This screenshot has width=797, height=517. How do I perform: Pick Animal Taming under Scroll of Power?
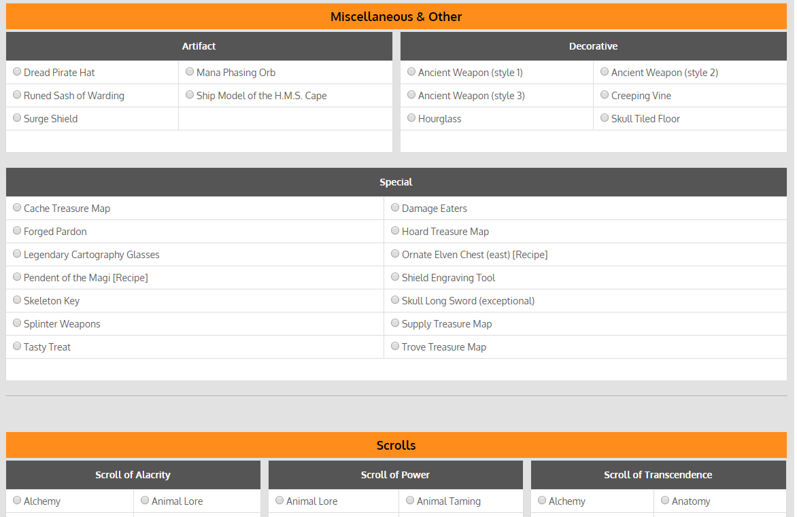[410, 500]
